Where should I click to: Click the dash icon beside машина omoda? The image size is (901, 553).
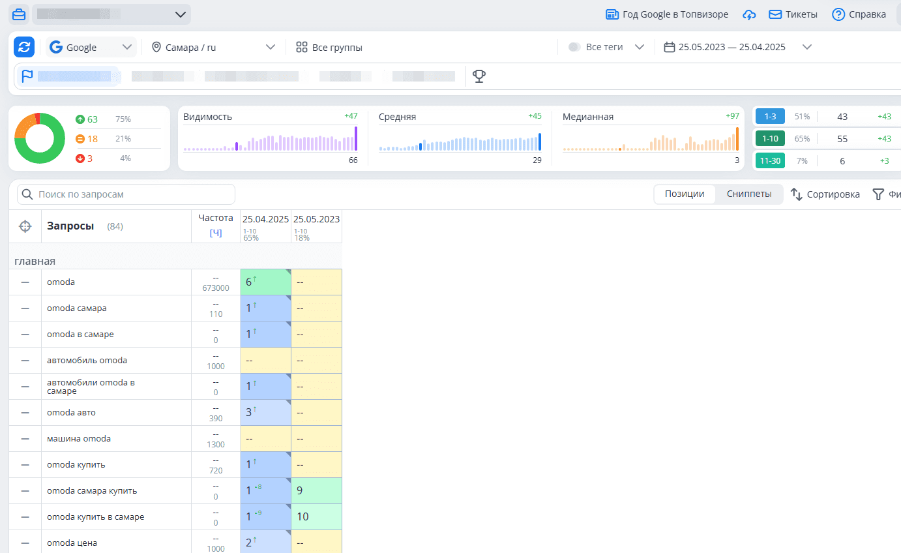click(x=25, y=438)
